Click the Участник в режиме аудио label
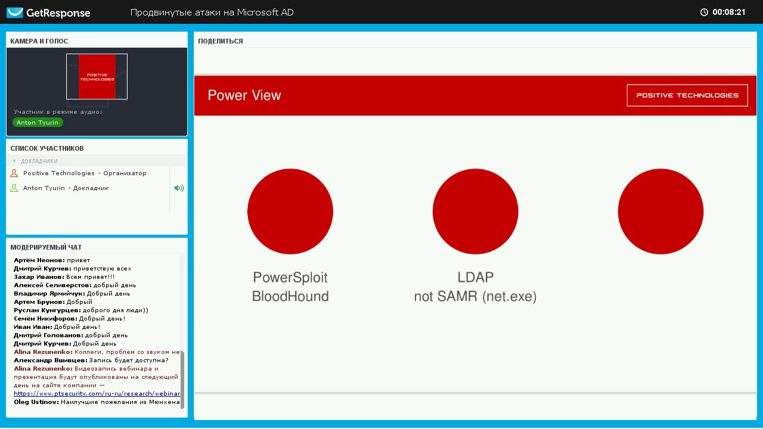Viewport: 763px width, 429px height. 58,112
